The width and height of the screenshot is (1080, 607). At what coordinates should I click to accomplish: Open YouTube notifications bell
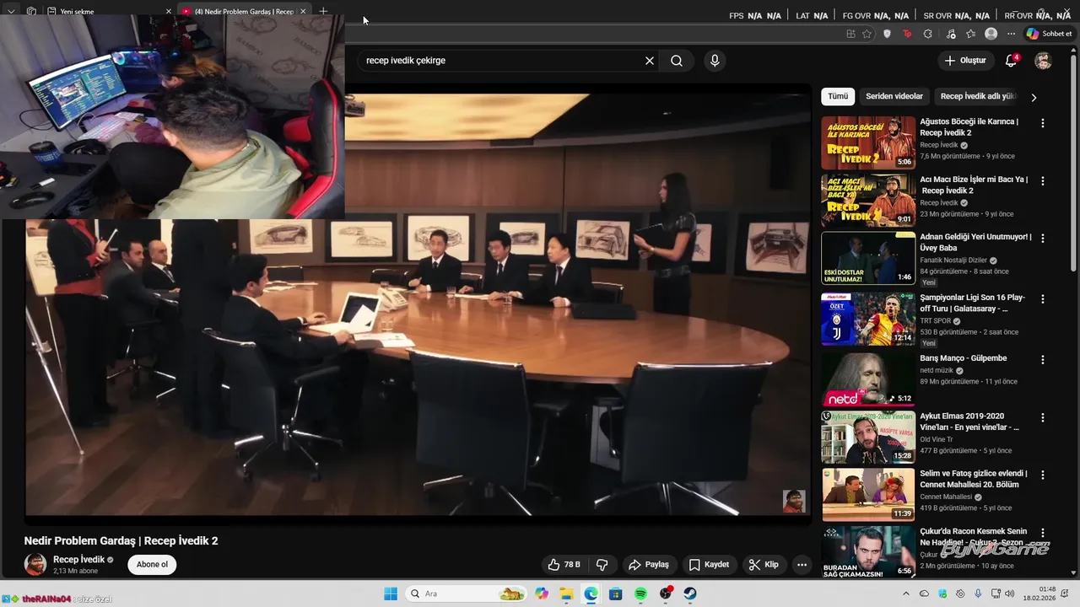tap(1011, 61)
